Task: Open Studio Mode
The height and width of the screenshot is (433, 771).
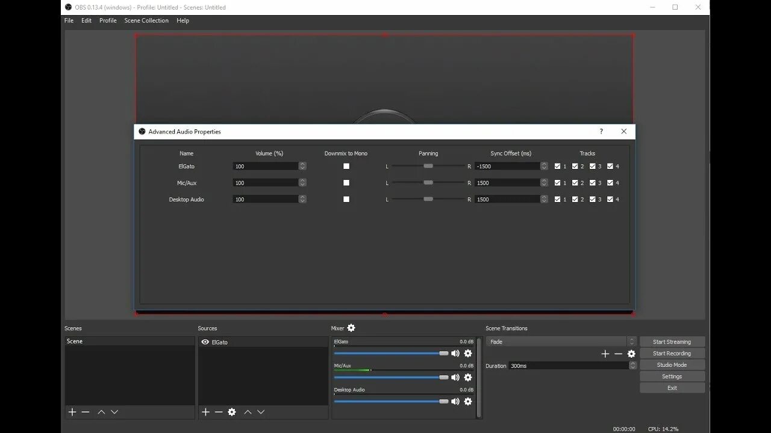Action: (x=672, y=365)
